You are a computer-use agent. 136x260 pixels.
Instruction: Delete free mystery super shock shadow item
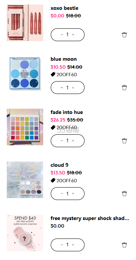click(124, 245)
